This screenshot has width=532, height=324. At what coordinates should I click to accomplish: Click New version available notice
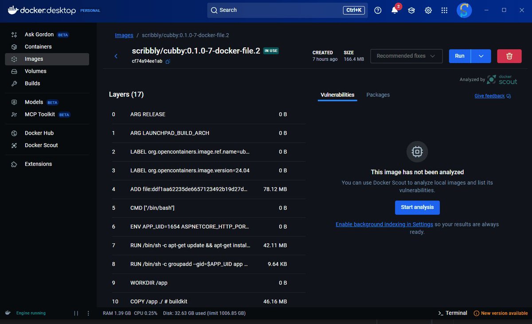point(501,313)
